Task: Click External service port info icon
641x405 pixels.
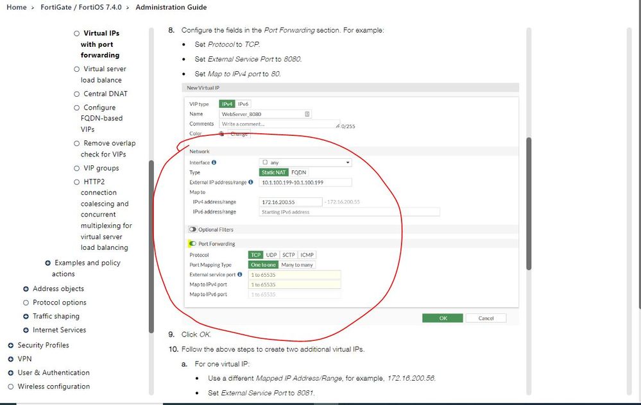Action: point(240,274)
